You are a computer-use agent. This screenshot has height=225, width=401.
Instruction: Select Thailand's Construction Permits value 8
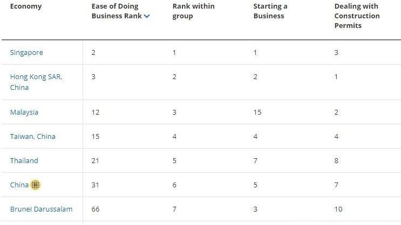pos(336,161)
